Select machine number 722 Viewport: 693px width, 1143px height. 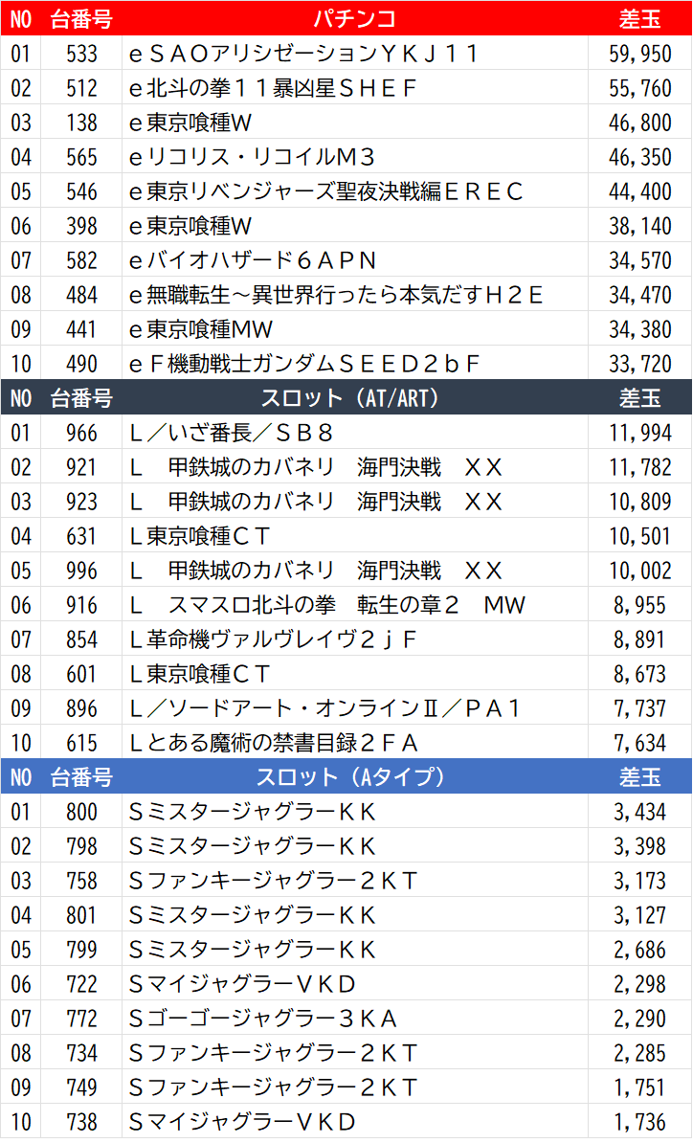tap(81, 984)
